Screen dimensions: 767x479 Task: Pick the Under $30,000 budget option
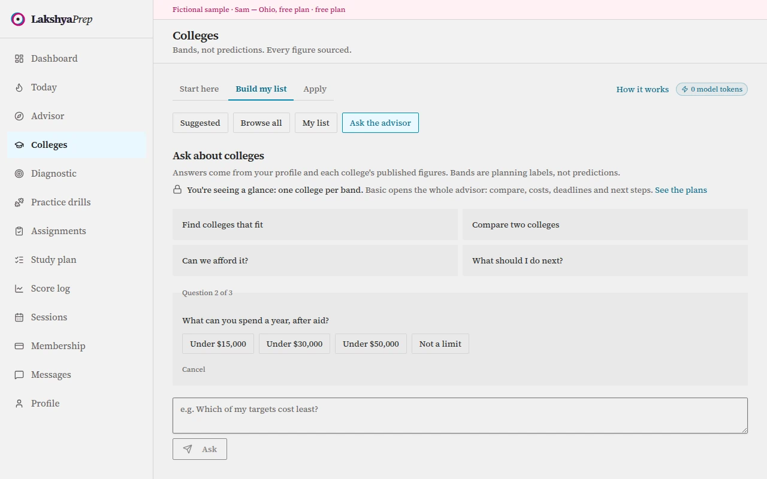click(x=294, y=344)
